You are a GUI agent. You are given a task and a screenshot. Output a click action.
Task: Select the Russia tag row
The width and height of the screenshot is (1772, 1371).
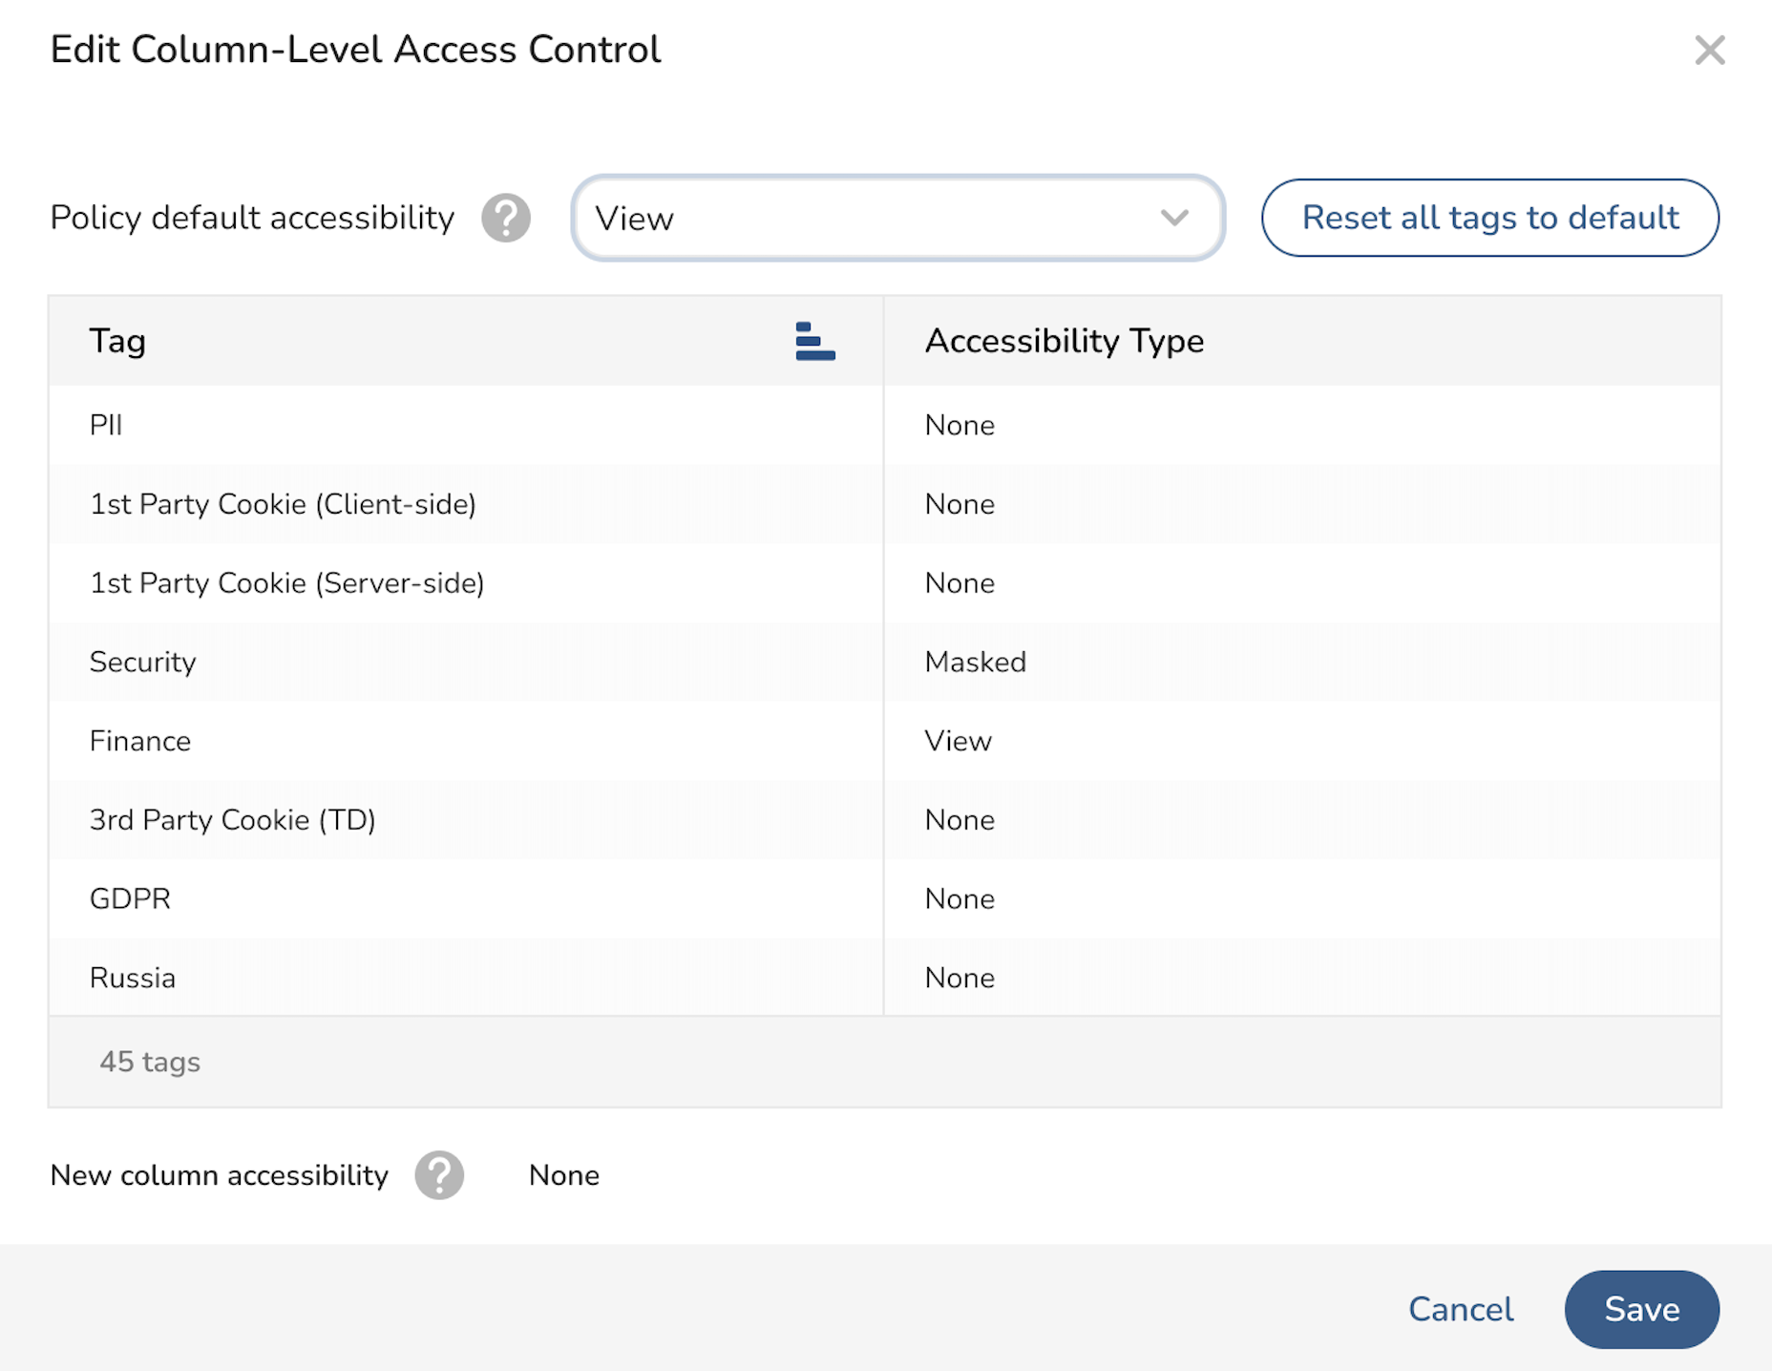pos(133,979)
